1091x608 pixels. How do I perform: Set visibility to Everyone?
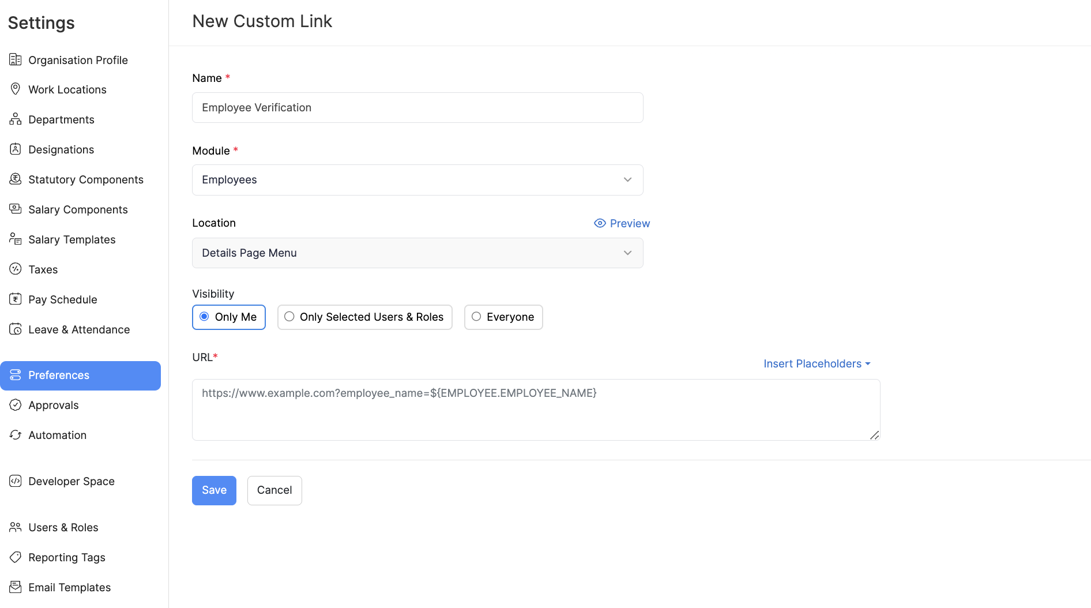coord(503,317)
